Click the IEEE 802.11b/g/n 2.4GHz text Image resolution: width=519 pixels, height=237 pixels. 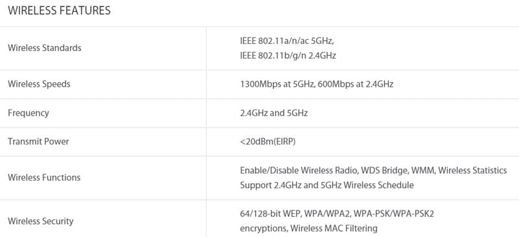[288, 56]
